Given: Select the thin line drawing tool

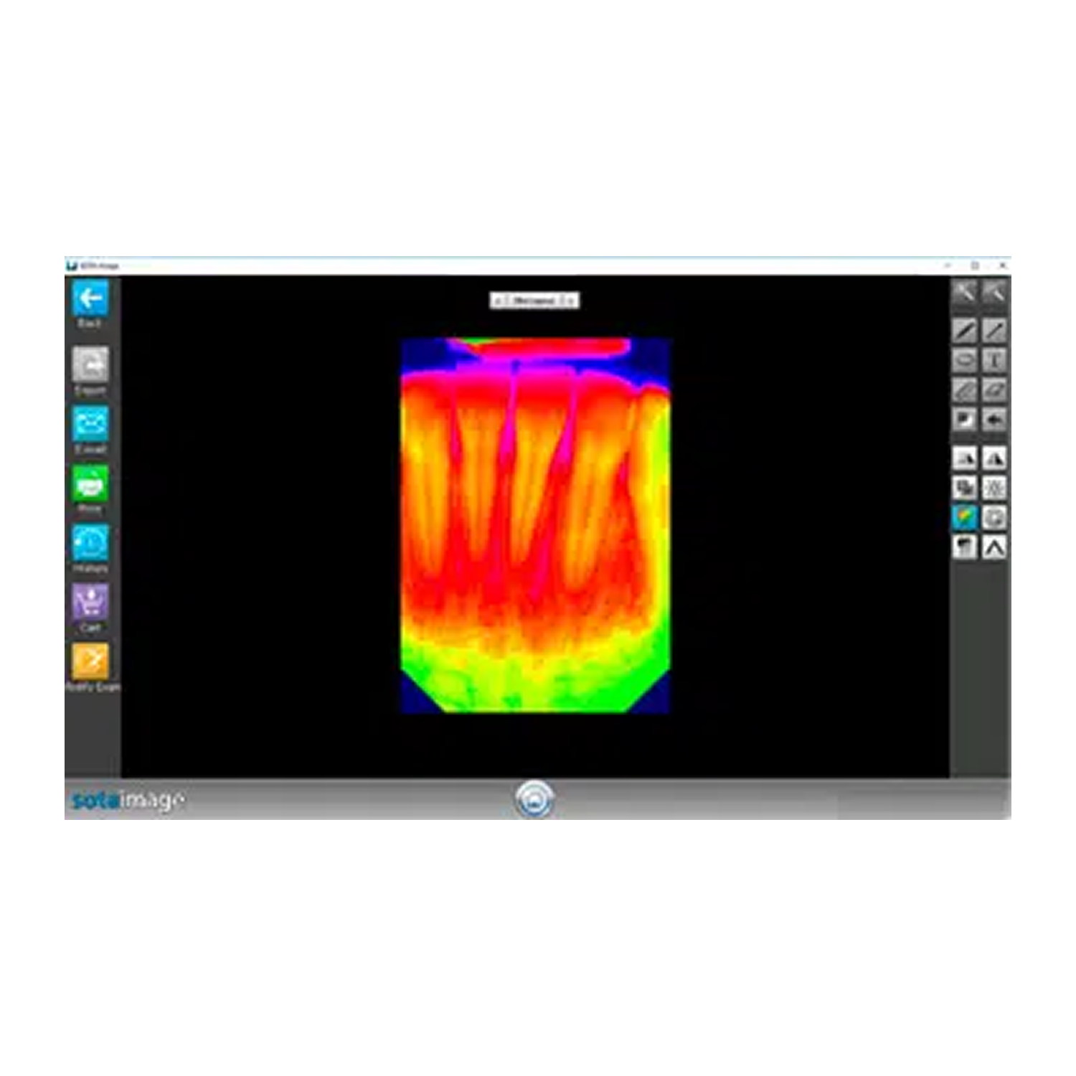Looking at the screenshot, I should 994,331.
